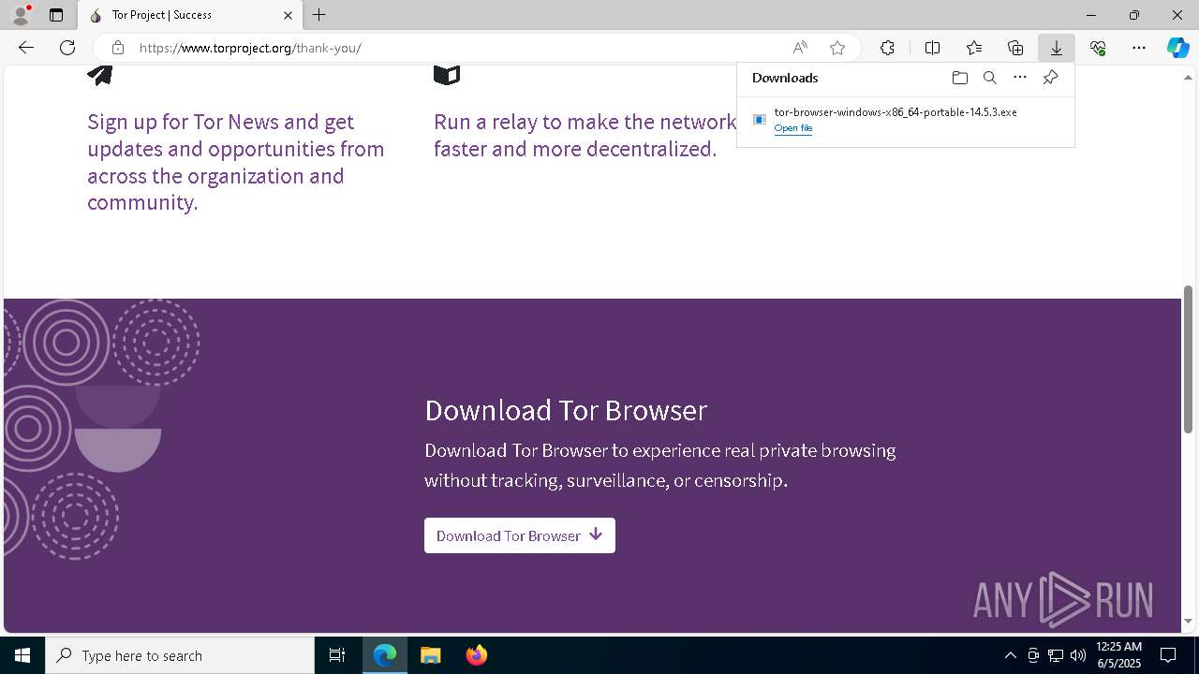Screen dimensions: 1199x674
Task: Search downloads using magnifier icon
Action: pyautogui.click(x=989, y=78)
